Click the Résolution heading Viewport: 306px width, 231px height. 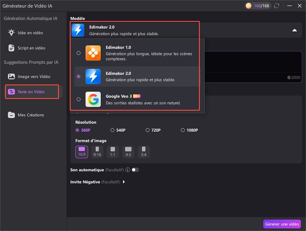[x=86, y=122]
